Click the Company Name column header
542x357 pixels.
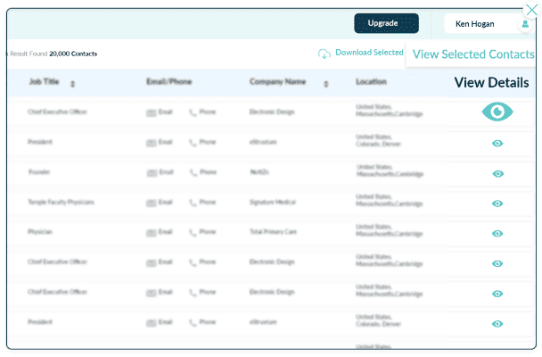point(277,81)
